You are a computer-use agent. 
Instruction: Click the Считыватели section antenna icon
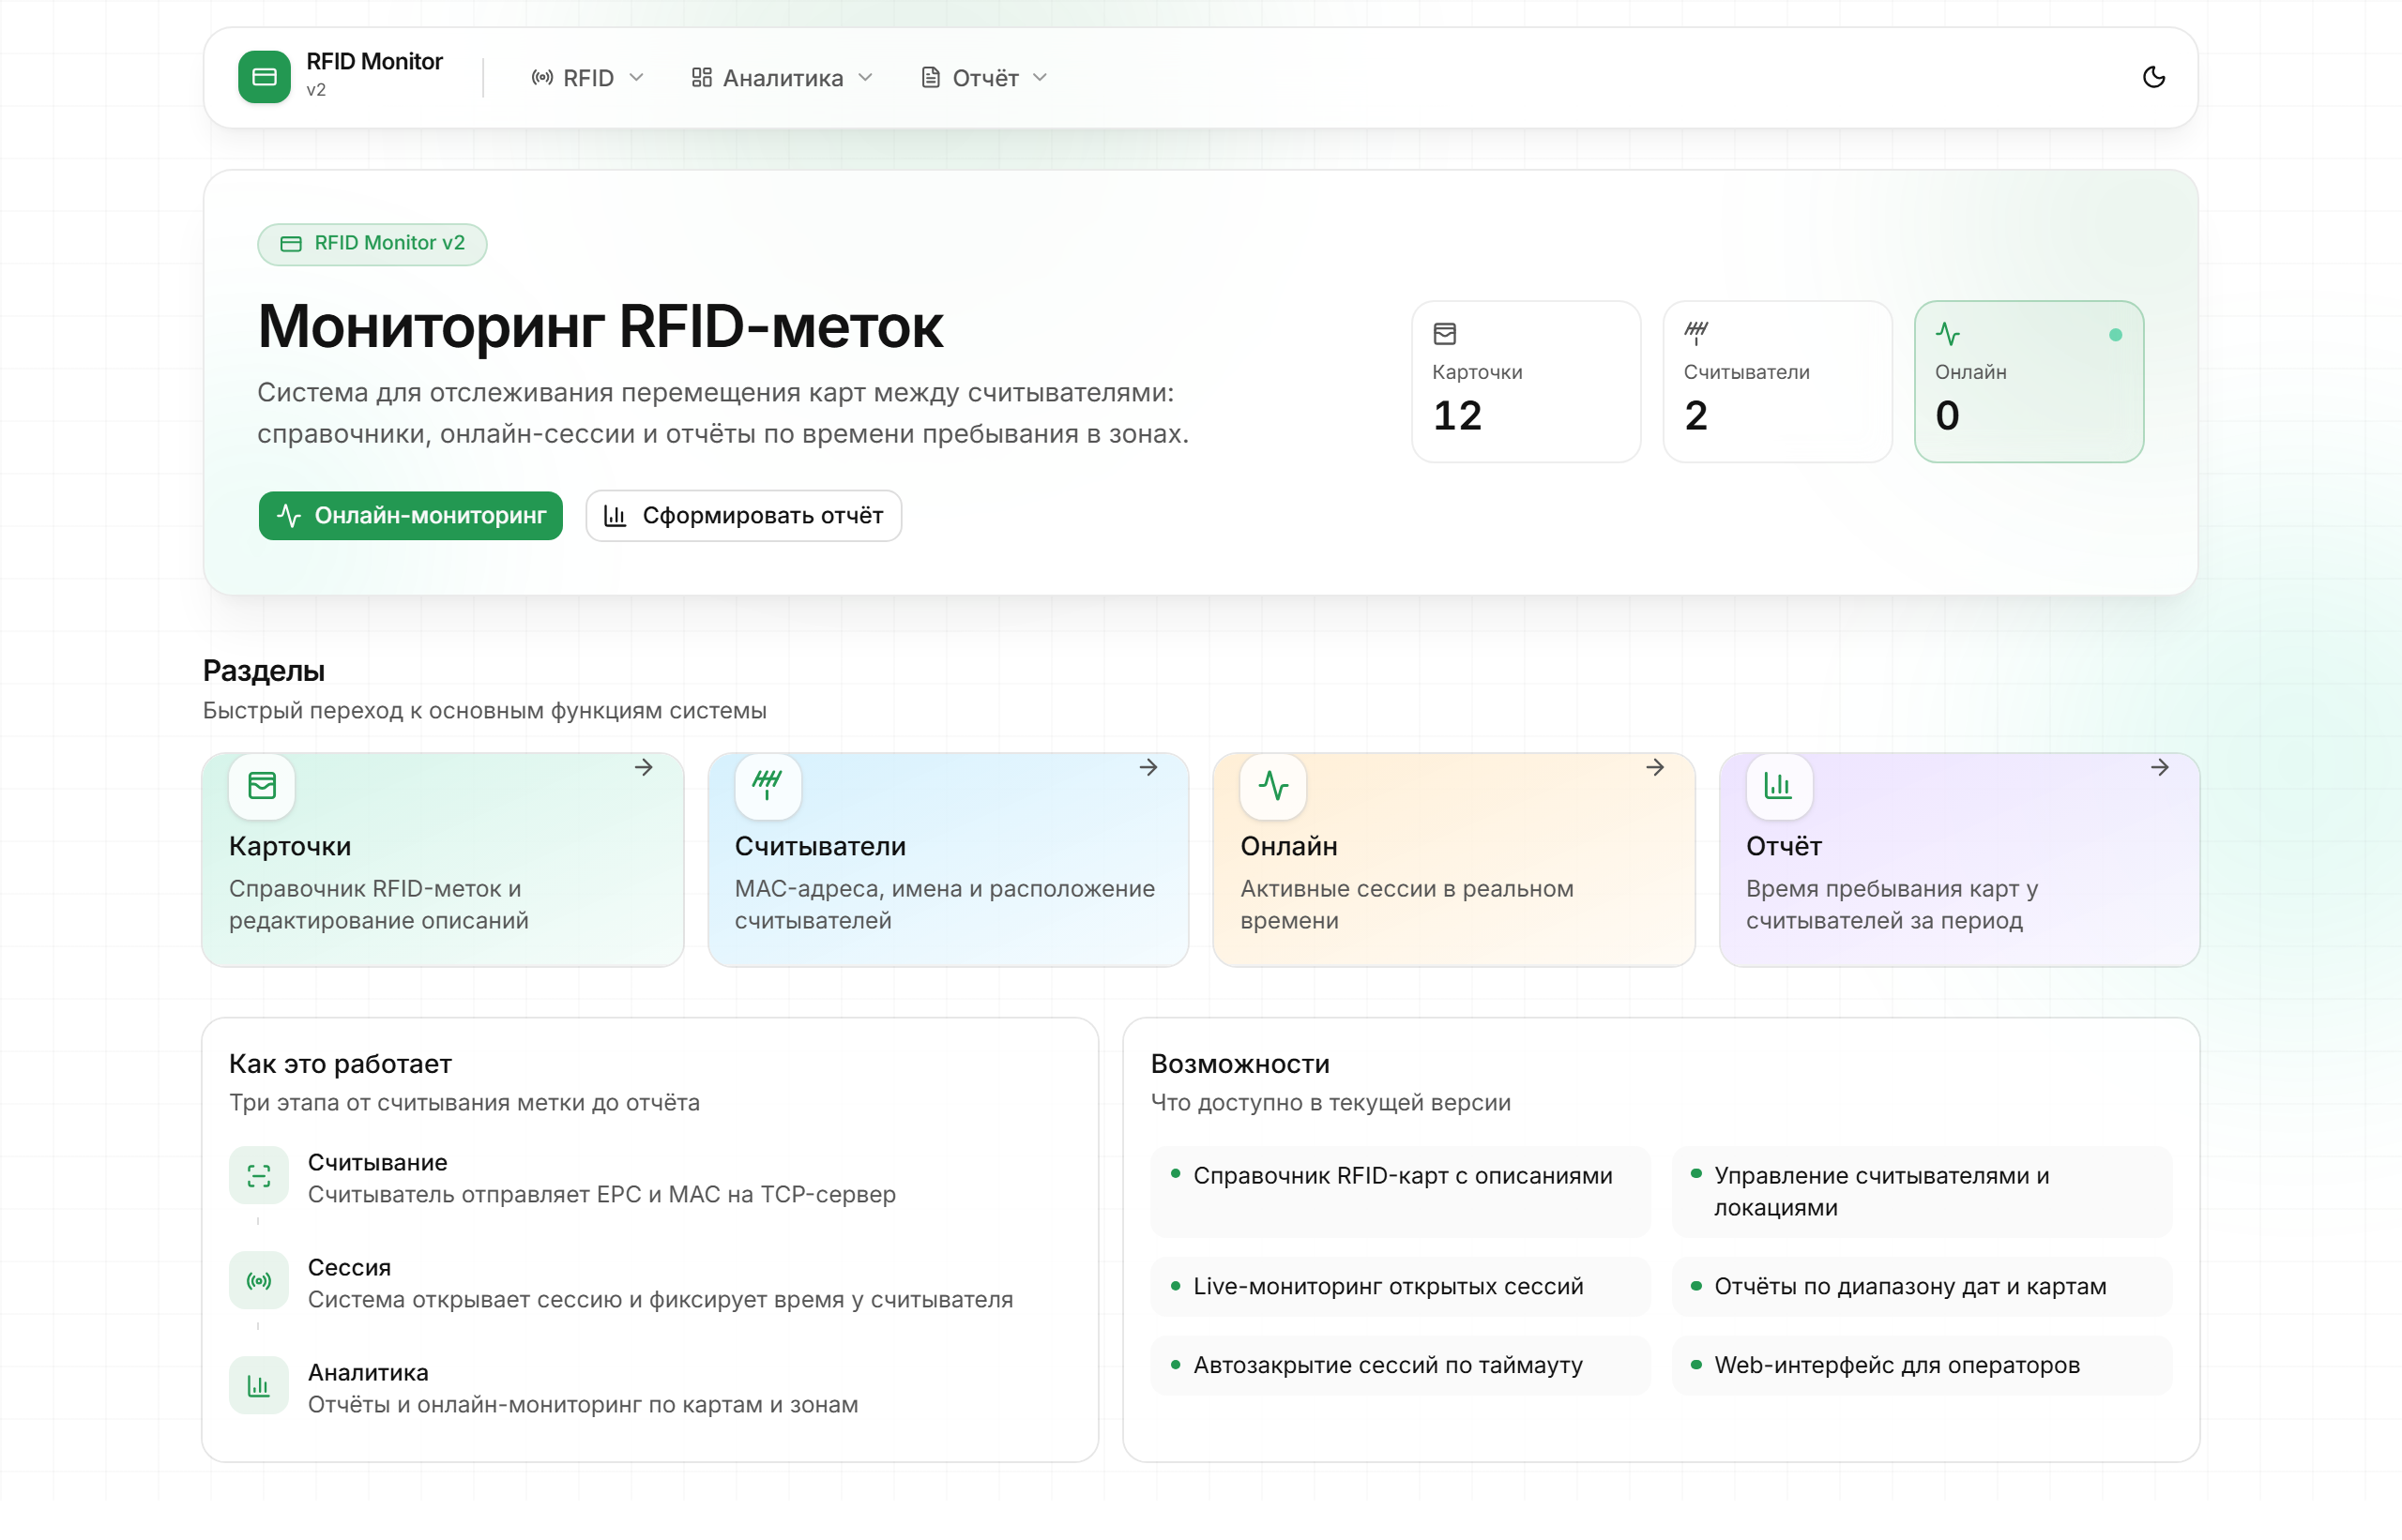click(768, 786)
